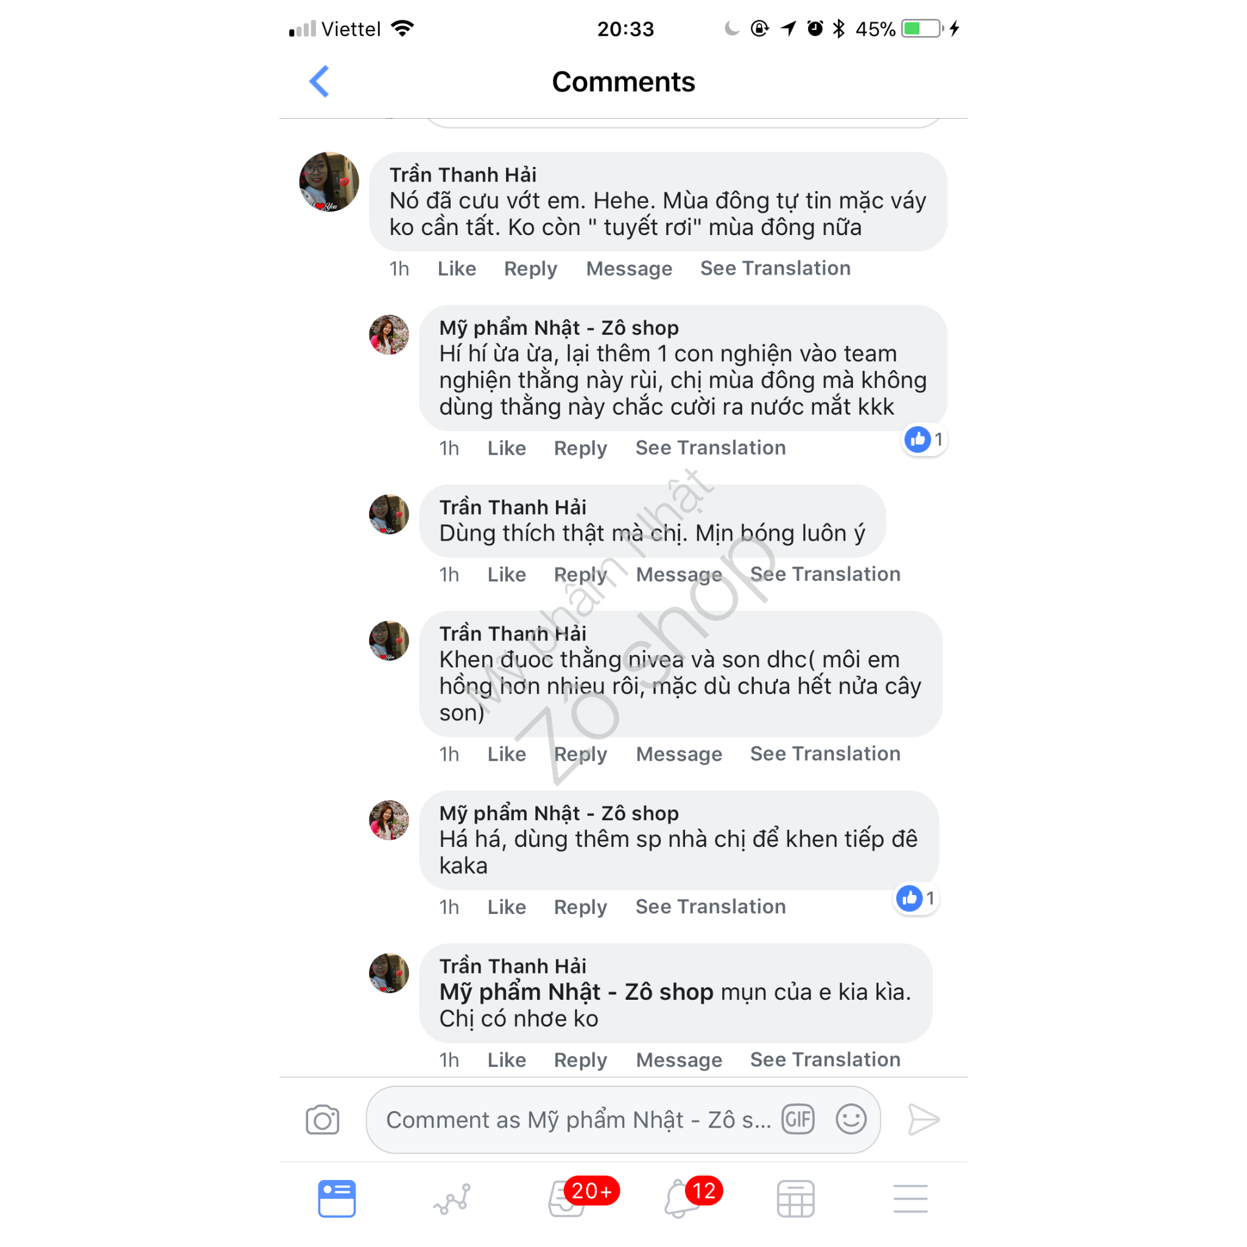The image size is (1247, 1247).
Task: Open the Insights graph icon
Action: 452,1200
